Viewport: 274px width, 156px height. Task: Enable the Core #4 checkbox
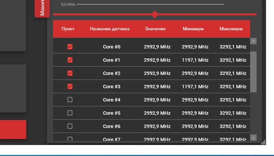click(70, 100)
